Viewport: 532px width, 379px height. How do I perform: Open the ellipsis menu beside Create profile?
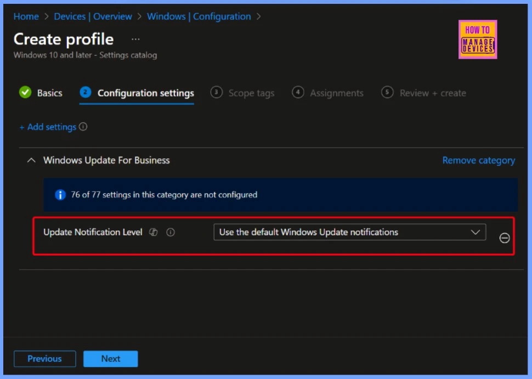pos(135,39)
